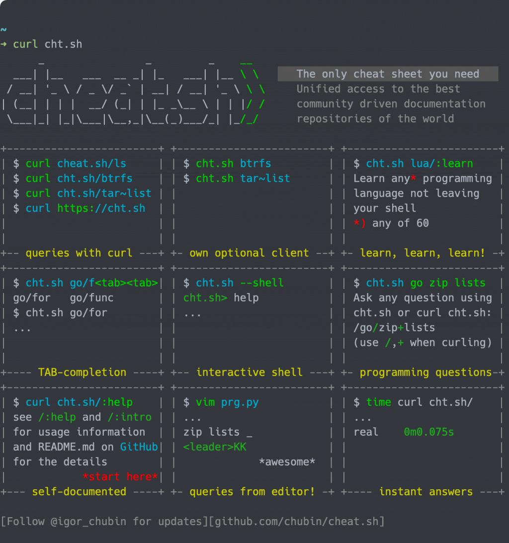Click the 'cht.sh go/f<tab><tab>' command
Image resolution: width=509 pixels, height=543 pixels.
pyautogui.click(x=91, y=283)
